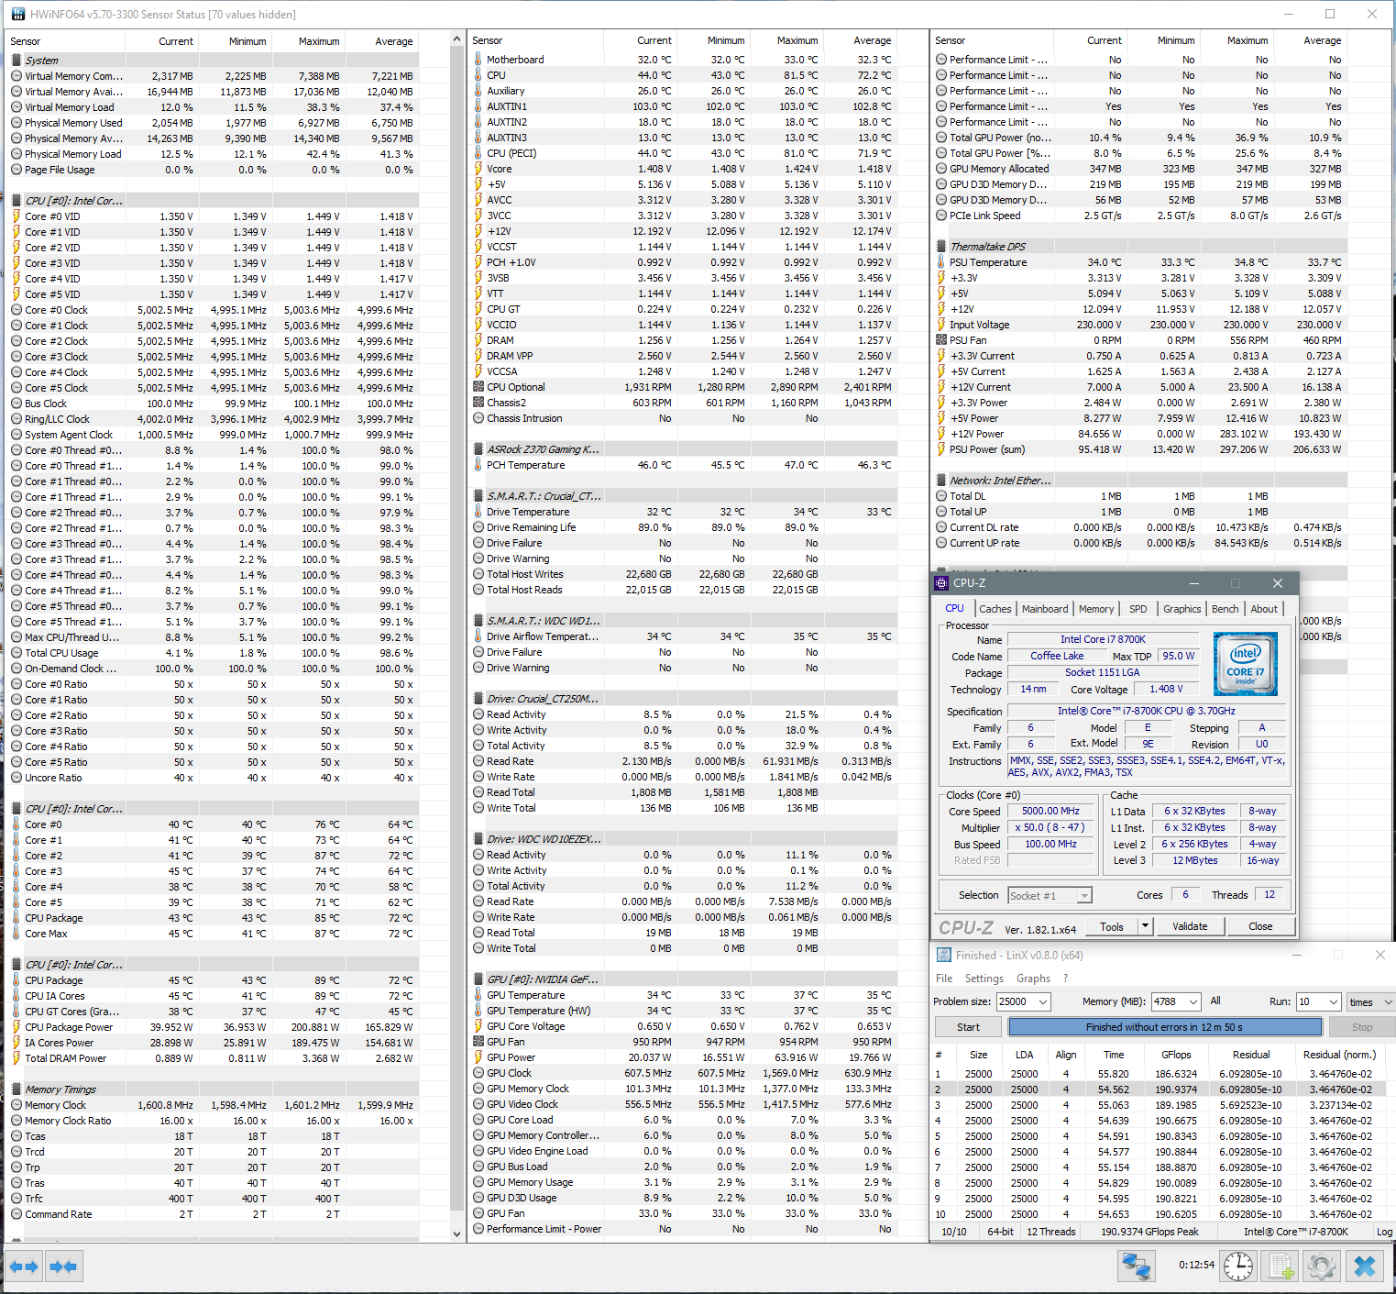This screenshot has height=1294, width=1396.
Task: Click the scroll-down arrow of the left sensor panel
Action: point(457,1234)
